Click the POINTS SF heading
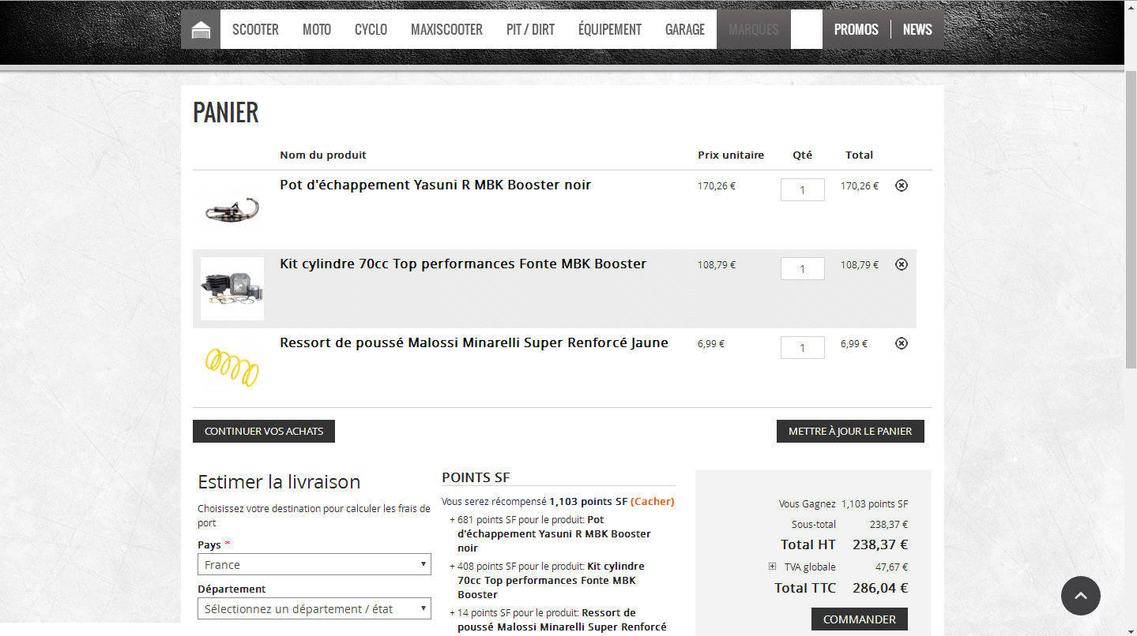The image size is (1137, 636). (476, 477)
